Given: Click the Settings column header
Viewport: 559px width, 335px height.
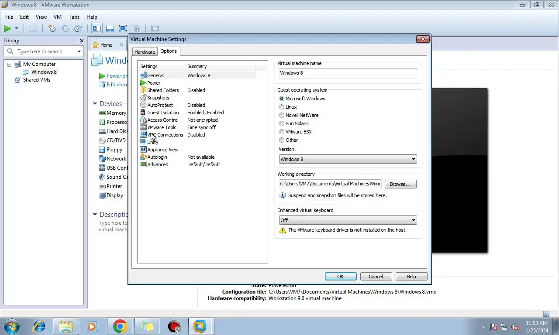Looking at the screenshot, I should coord(162,66).
